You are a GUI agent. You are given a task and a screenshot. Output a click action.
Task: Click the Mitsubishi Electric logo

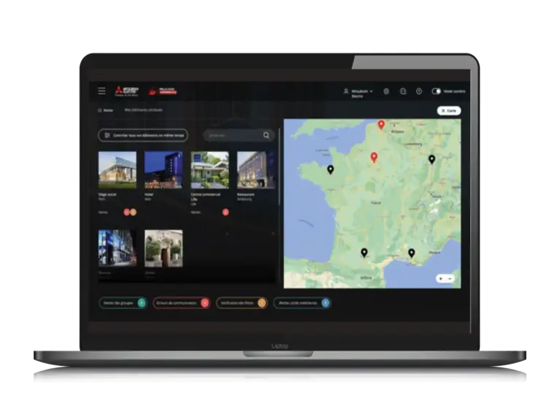128,91
